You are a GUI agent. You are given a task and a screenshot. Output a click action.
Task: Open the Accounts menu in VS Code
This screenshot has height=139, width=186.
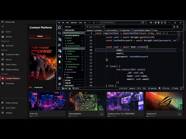tap(60, 78)
